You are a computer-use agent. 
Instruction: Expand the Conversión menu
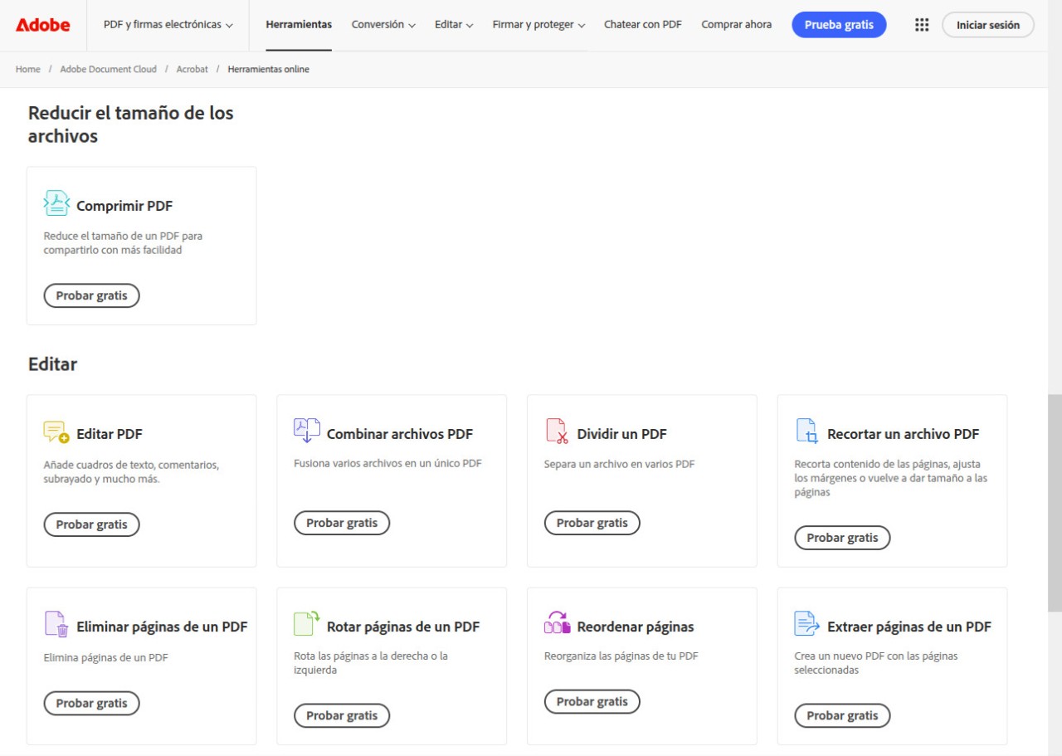pos(383,25)
